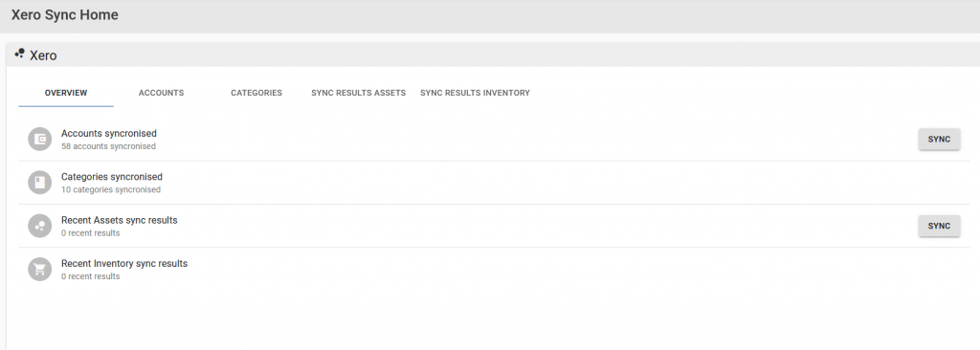980x350 pixels.
Task: Switch to Sync Results Assets tab
Action: click(358, 93)
